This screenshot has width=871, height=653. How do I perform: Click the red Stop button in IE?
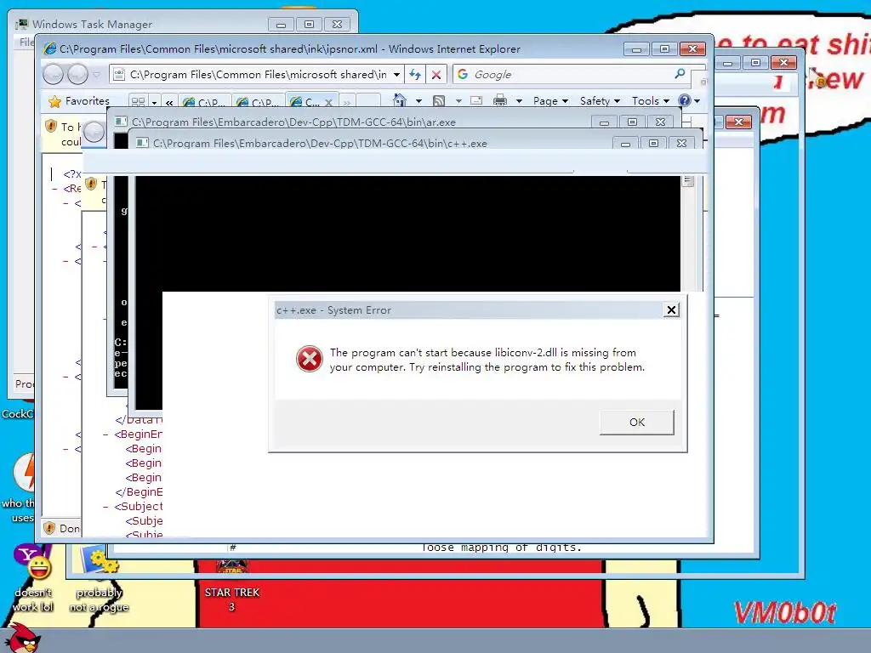coord(436,75)
